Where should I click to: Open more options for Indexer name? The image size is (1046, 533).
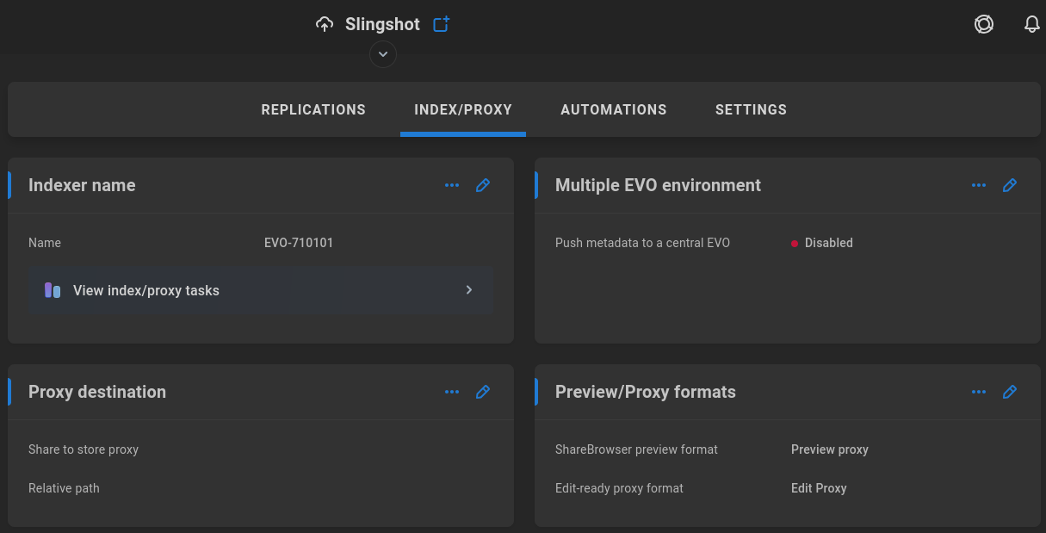pos(452,185)
